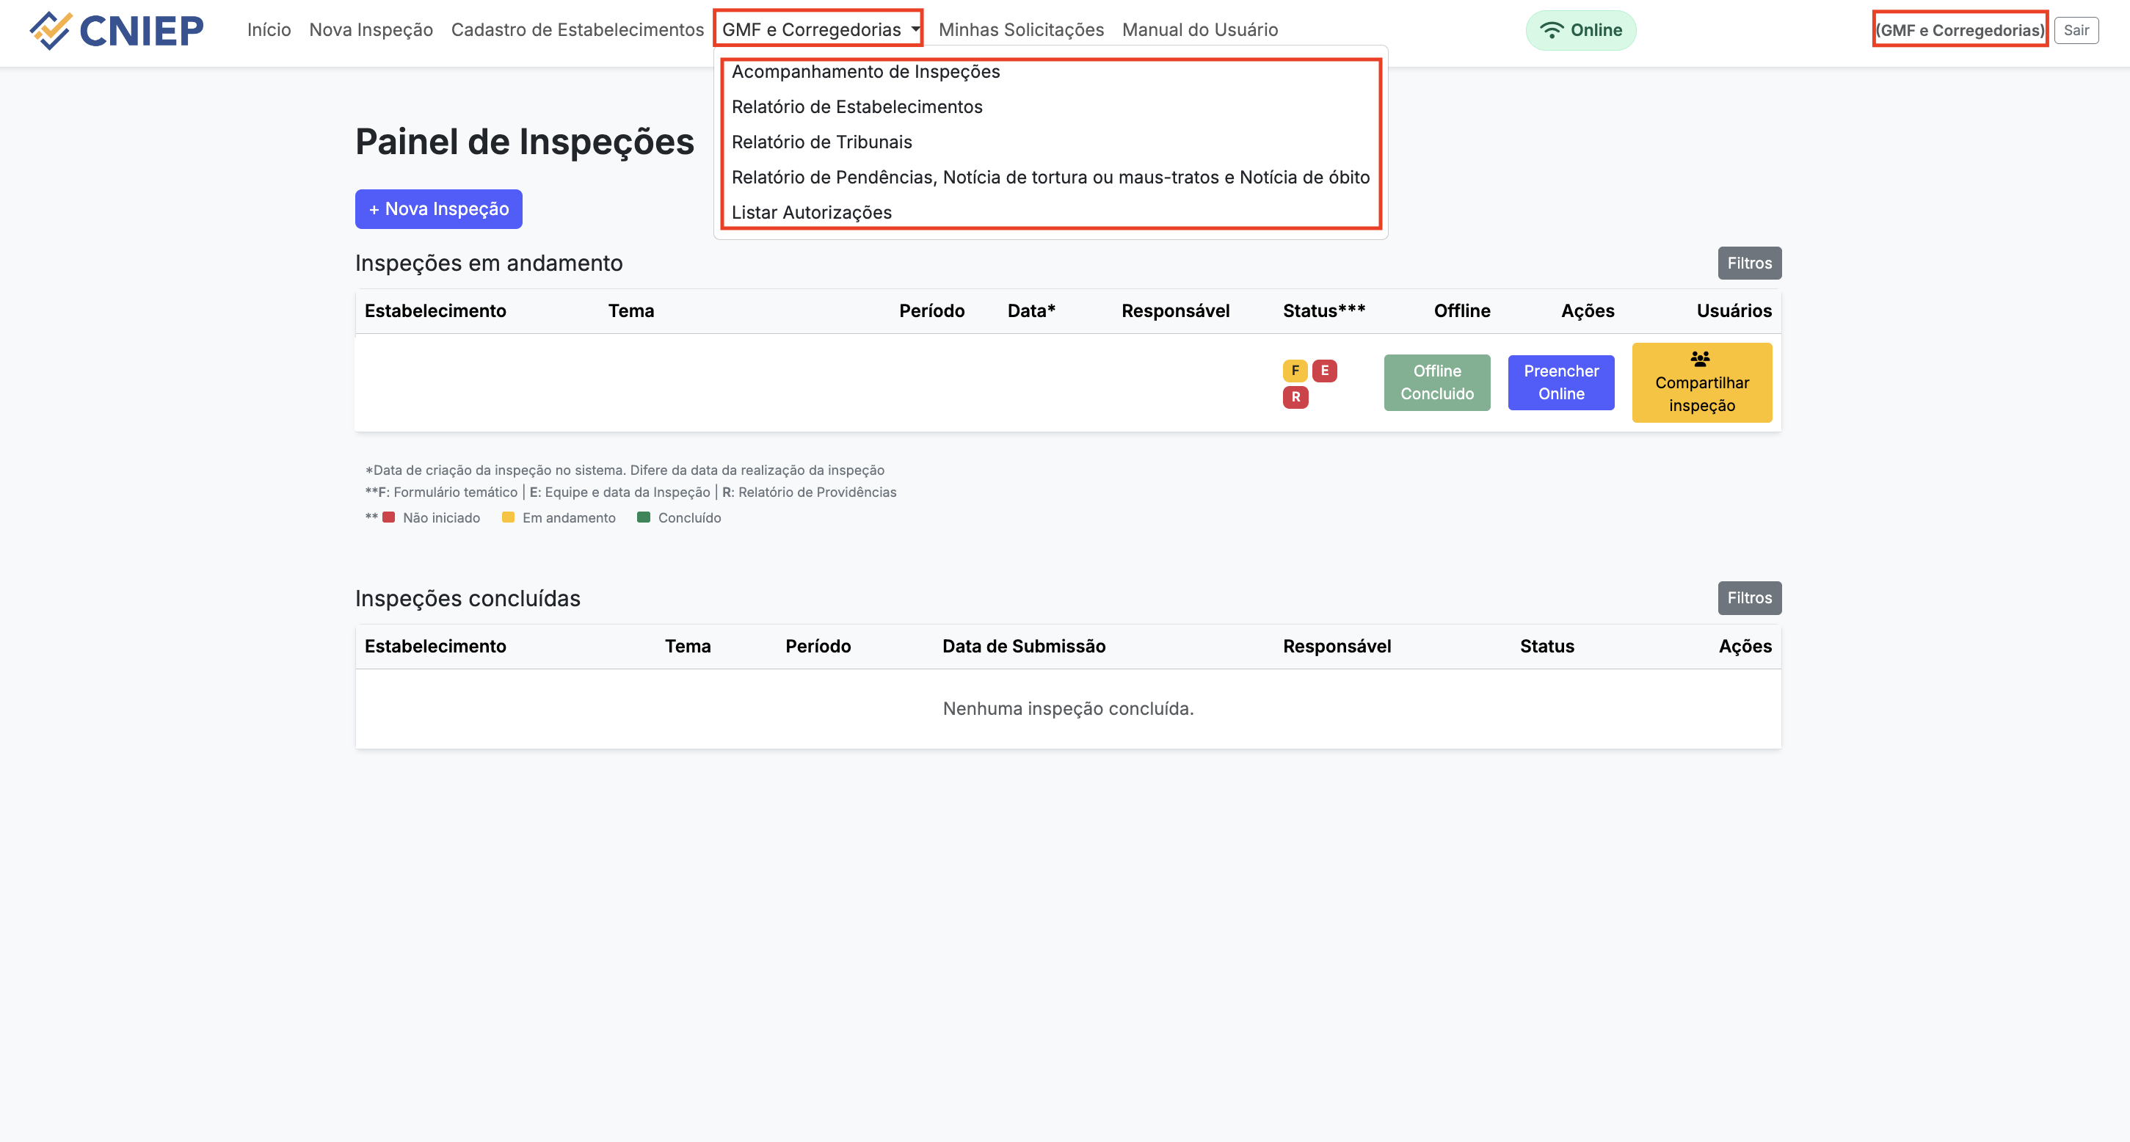Click the Sair button
2130x1142 pixels.
[2076, 31]
